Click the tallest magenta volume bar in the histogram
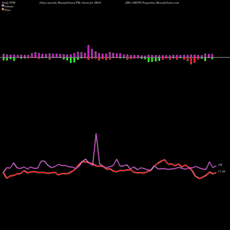Viewport: 230px width, 230px height. click(88, 52)
